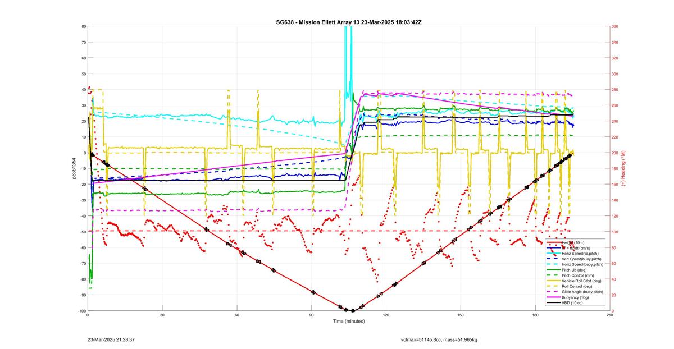Click the plot title 'SG638 - Mission Ellett Array 13'
674x349 pixels.
point(319,22)
